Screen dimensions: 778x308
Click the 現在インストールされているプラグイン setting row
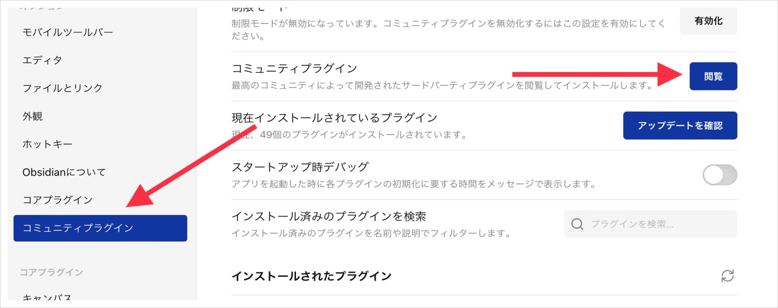[334, 118]
